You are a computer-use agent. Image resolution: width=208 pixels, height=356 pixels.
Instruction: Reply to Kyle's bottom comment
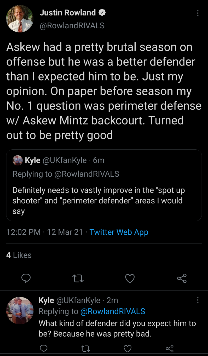click(x=44, y=348)
